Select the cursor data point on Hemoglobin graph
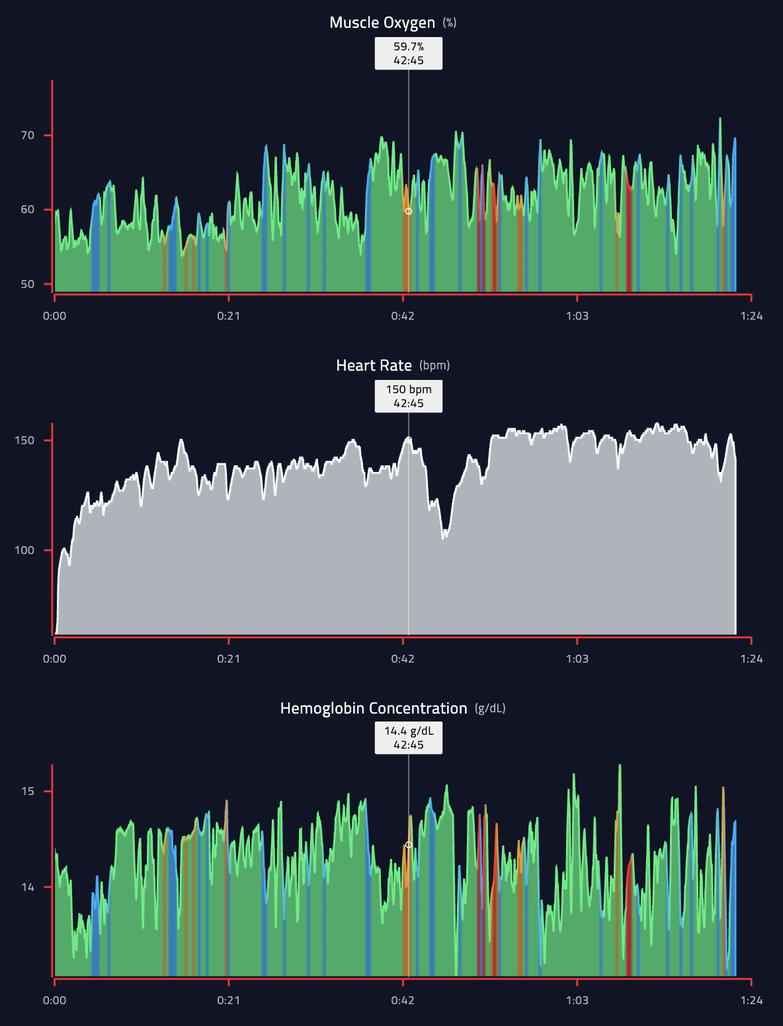This screenshot has height=1026, width=783. click(x=409, y=845)
